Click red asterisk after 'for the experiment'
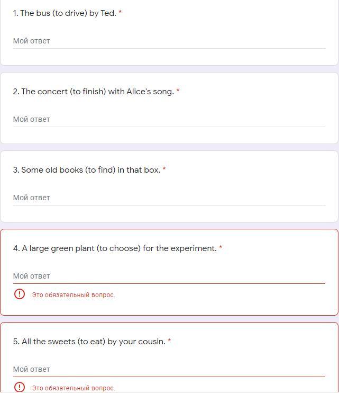The height and width of the screenshot is (393, 339). 221,248
